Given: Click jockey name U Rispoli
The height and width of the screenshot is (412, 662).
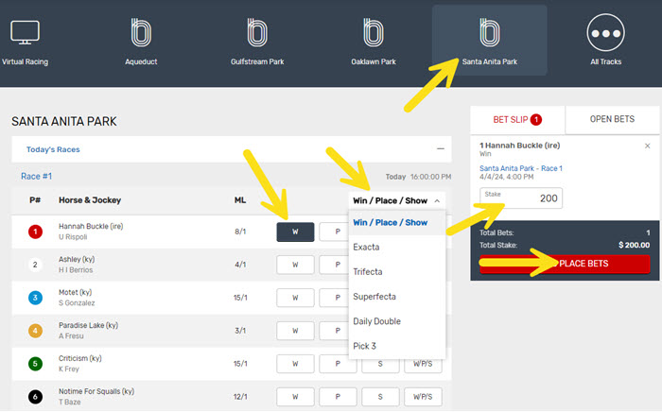Looking at the screenshot, I should tap(73, 237).
